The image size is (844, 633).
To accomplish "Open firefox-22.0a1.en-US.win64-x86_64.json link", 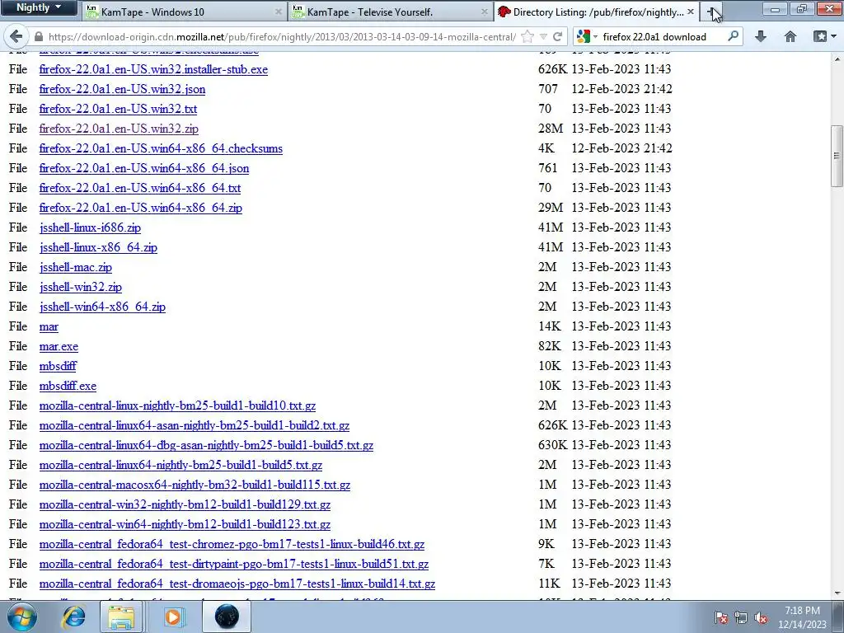I will coord(144,168).
